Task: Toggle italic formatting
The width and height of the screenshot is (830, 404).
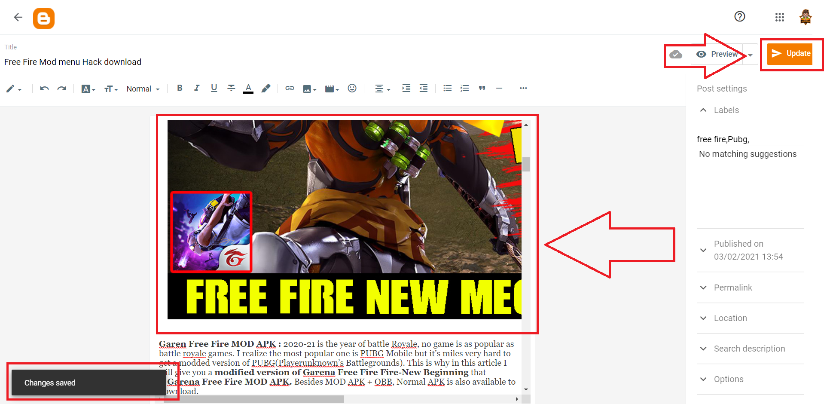Action: click(x=197, y=88)
